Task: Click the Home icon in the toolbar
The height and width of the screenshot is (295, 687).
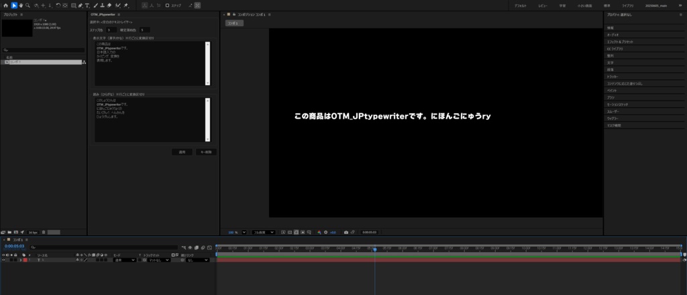Action: [5, 5]
